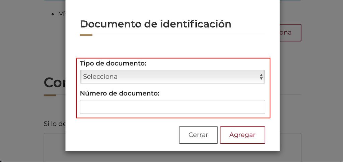
Task: Click the bullet point before 'MY'
Action: (x=53, y=14)
